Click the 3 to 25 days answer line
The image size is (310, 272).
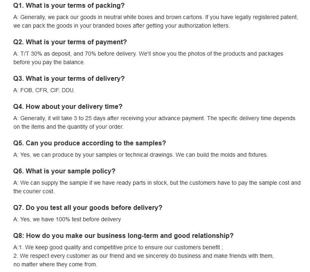(x=154, y=118)
